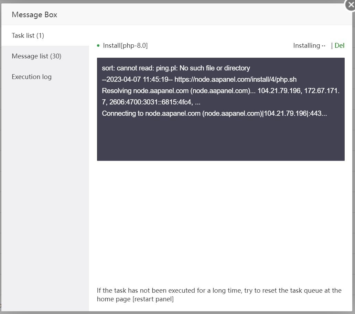Click the Message Box dialog title
The width and height of the screenshot is (355, 314).
point(34,14)
